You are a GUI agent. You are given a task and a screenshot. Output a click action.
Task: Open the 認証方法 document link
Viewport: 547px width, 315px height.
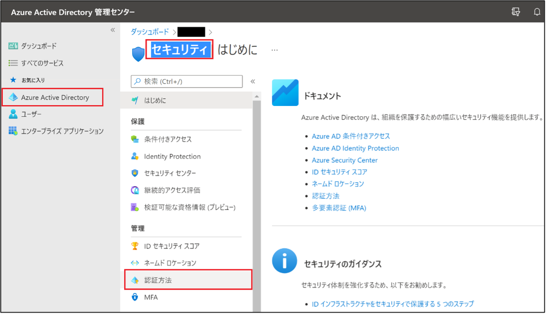(326, 196)
